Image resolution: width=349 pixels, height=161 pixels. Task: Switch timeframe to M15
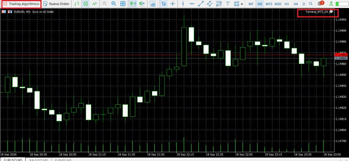269,4
